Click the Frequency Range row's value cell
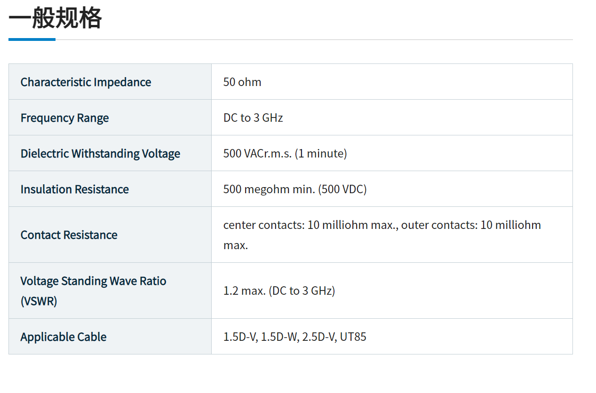Viewport: 596px width, 393px height. coord(253,118)
